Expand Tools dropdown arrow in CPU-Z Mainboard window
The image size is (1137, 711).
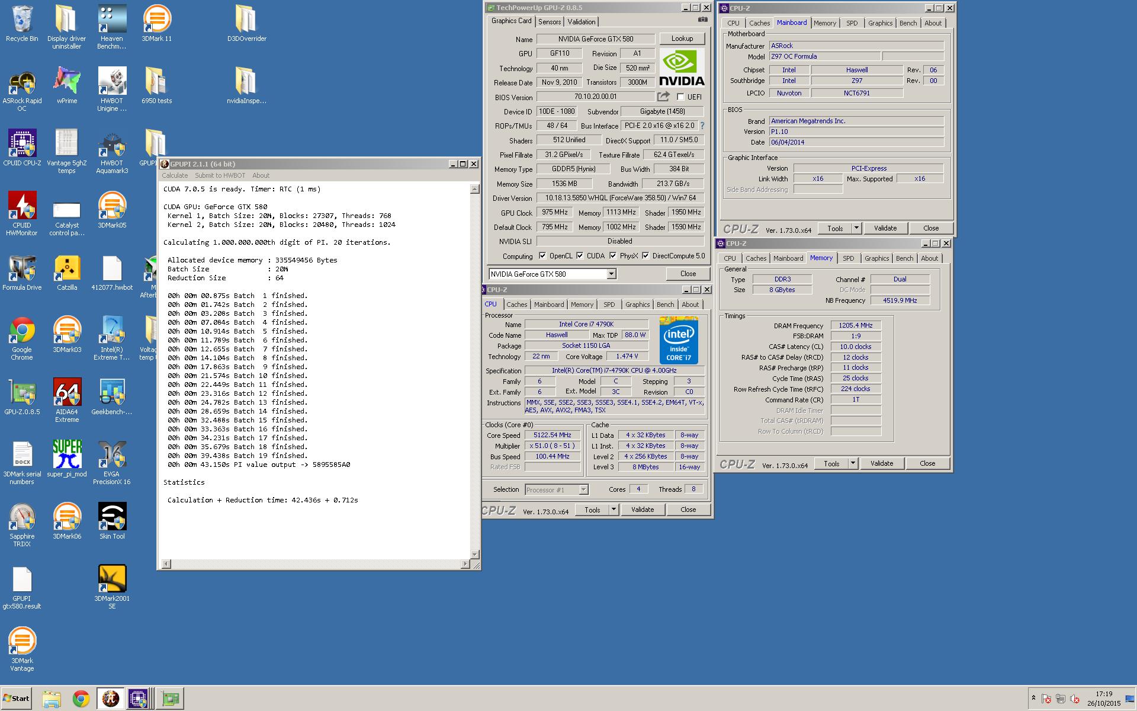[x=856, y=228]
